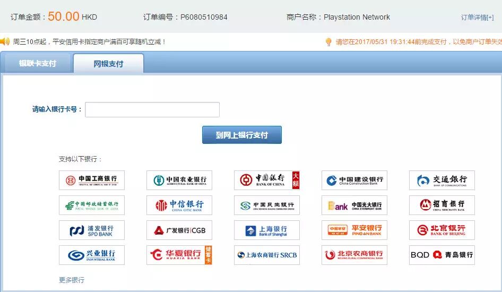Click the 支持以下银行 label
The image size is (502, 292).
point(80,159)
